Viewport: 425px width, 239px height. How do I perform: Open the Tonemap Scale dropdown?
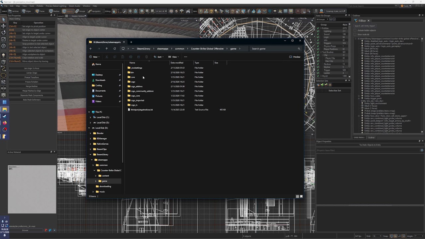[336, 11]
